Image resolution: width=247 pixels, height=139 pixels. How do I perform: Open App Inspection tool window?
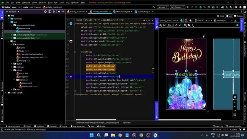tap(78, 126)
